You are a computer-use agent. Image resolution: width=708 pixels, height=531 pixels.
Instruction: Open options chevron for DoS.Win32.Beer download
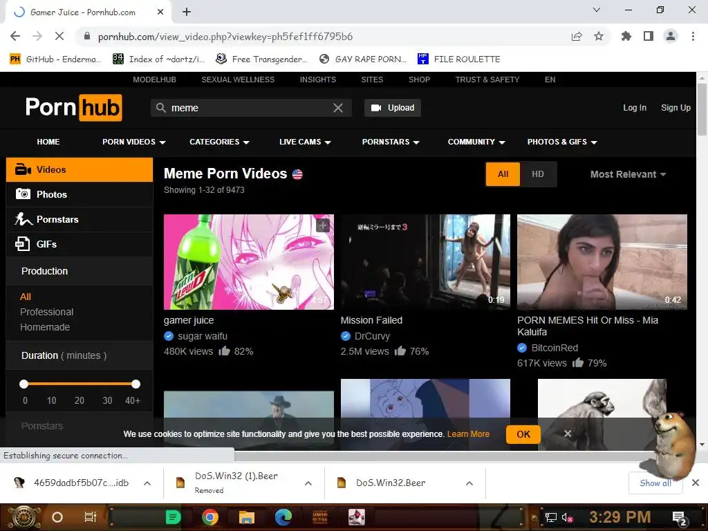point(469,483)
